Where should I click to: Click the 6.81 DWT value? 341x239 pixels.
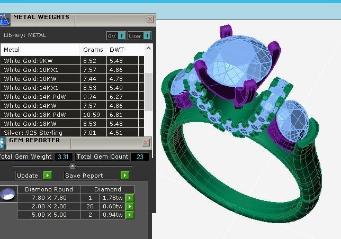[116, 115]
